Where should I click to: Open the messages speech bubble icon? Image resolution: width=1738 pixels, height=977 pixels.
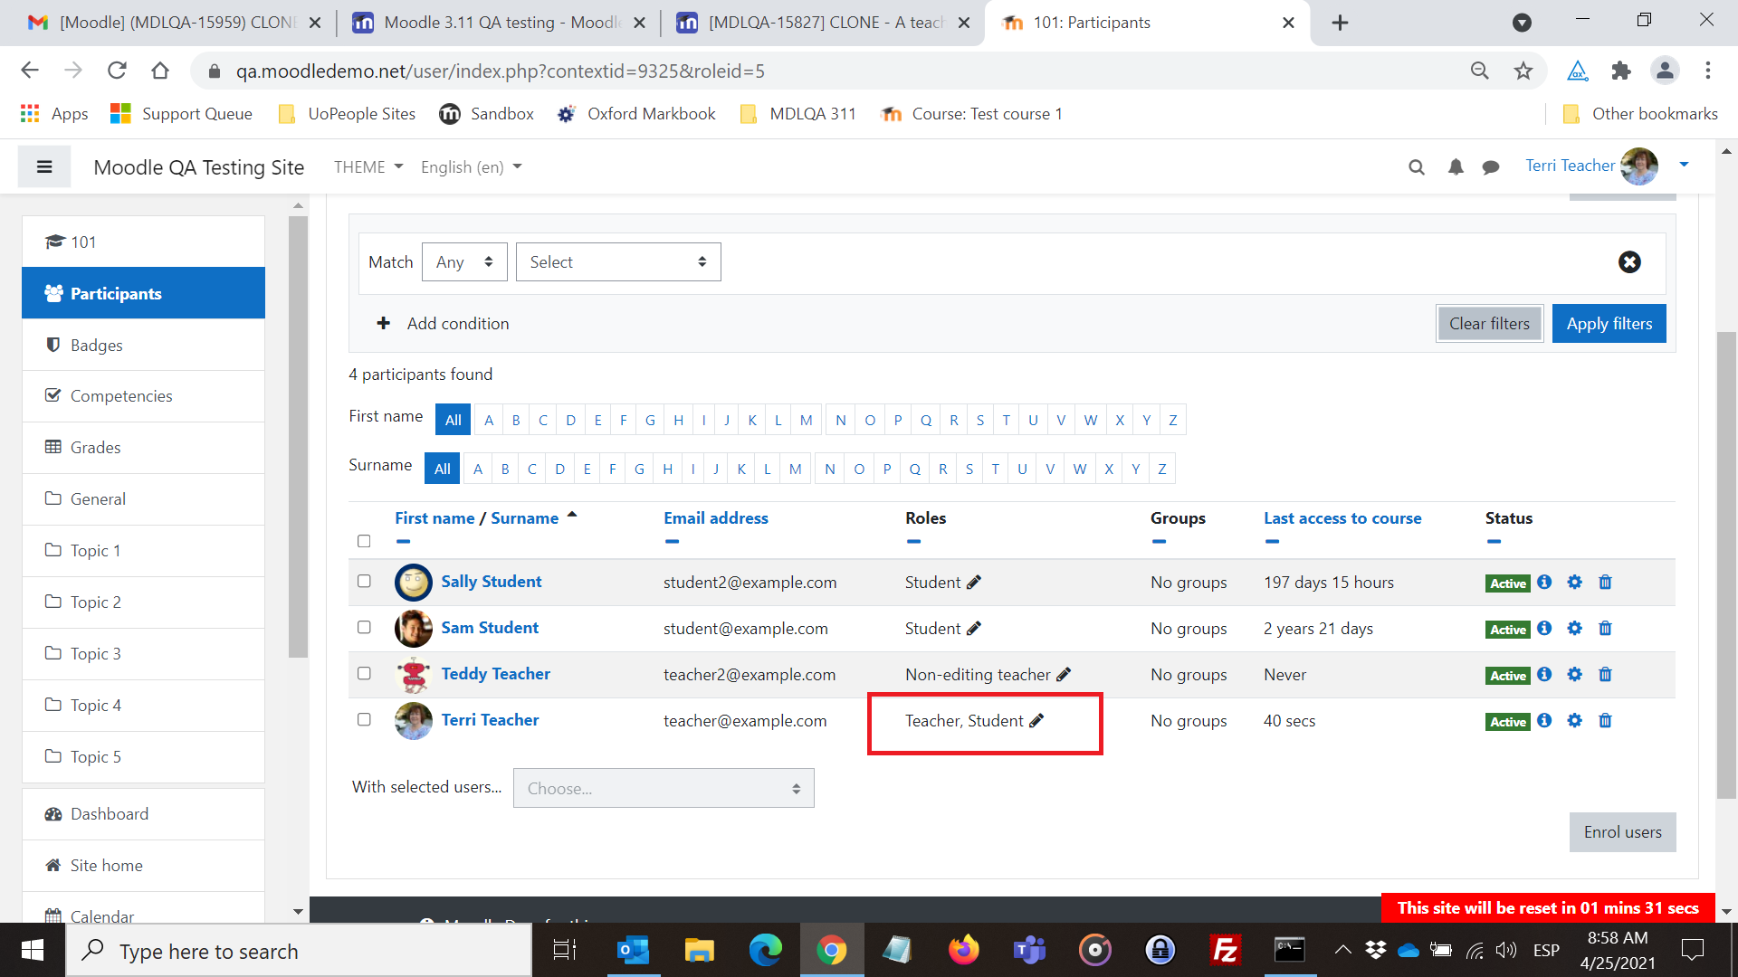pyautogui.click(x=1491, y=166)
